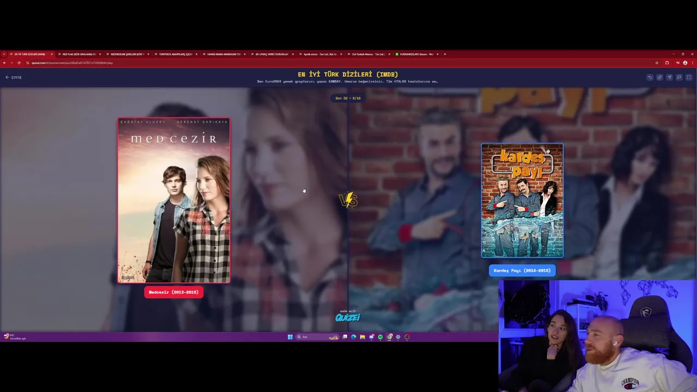Screen dimensions: 697x392
Task: Choose the Kardeş Payı (2014-2015) label button
Action: click(522, 271)
